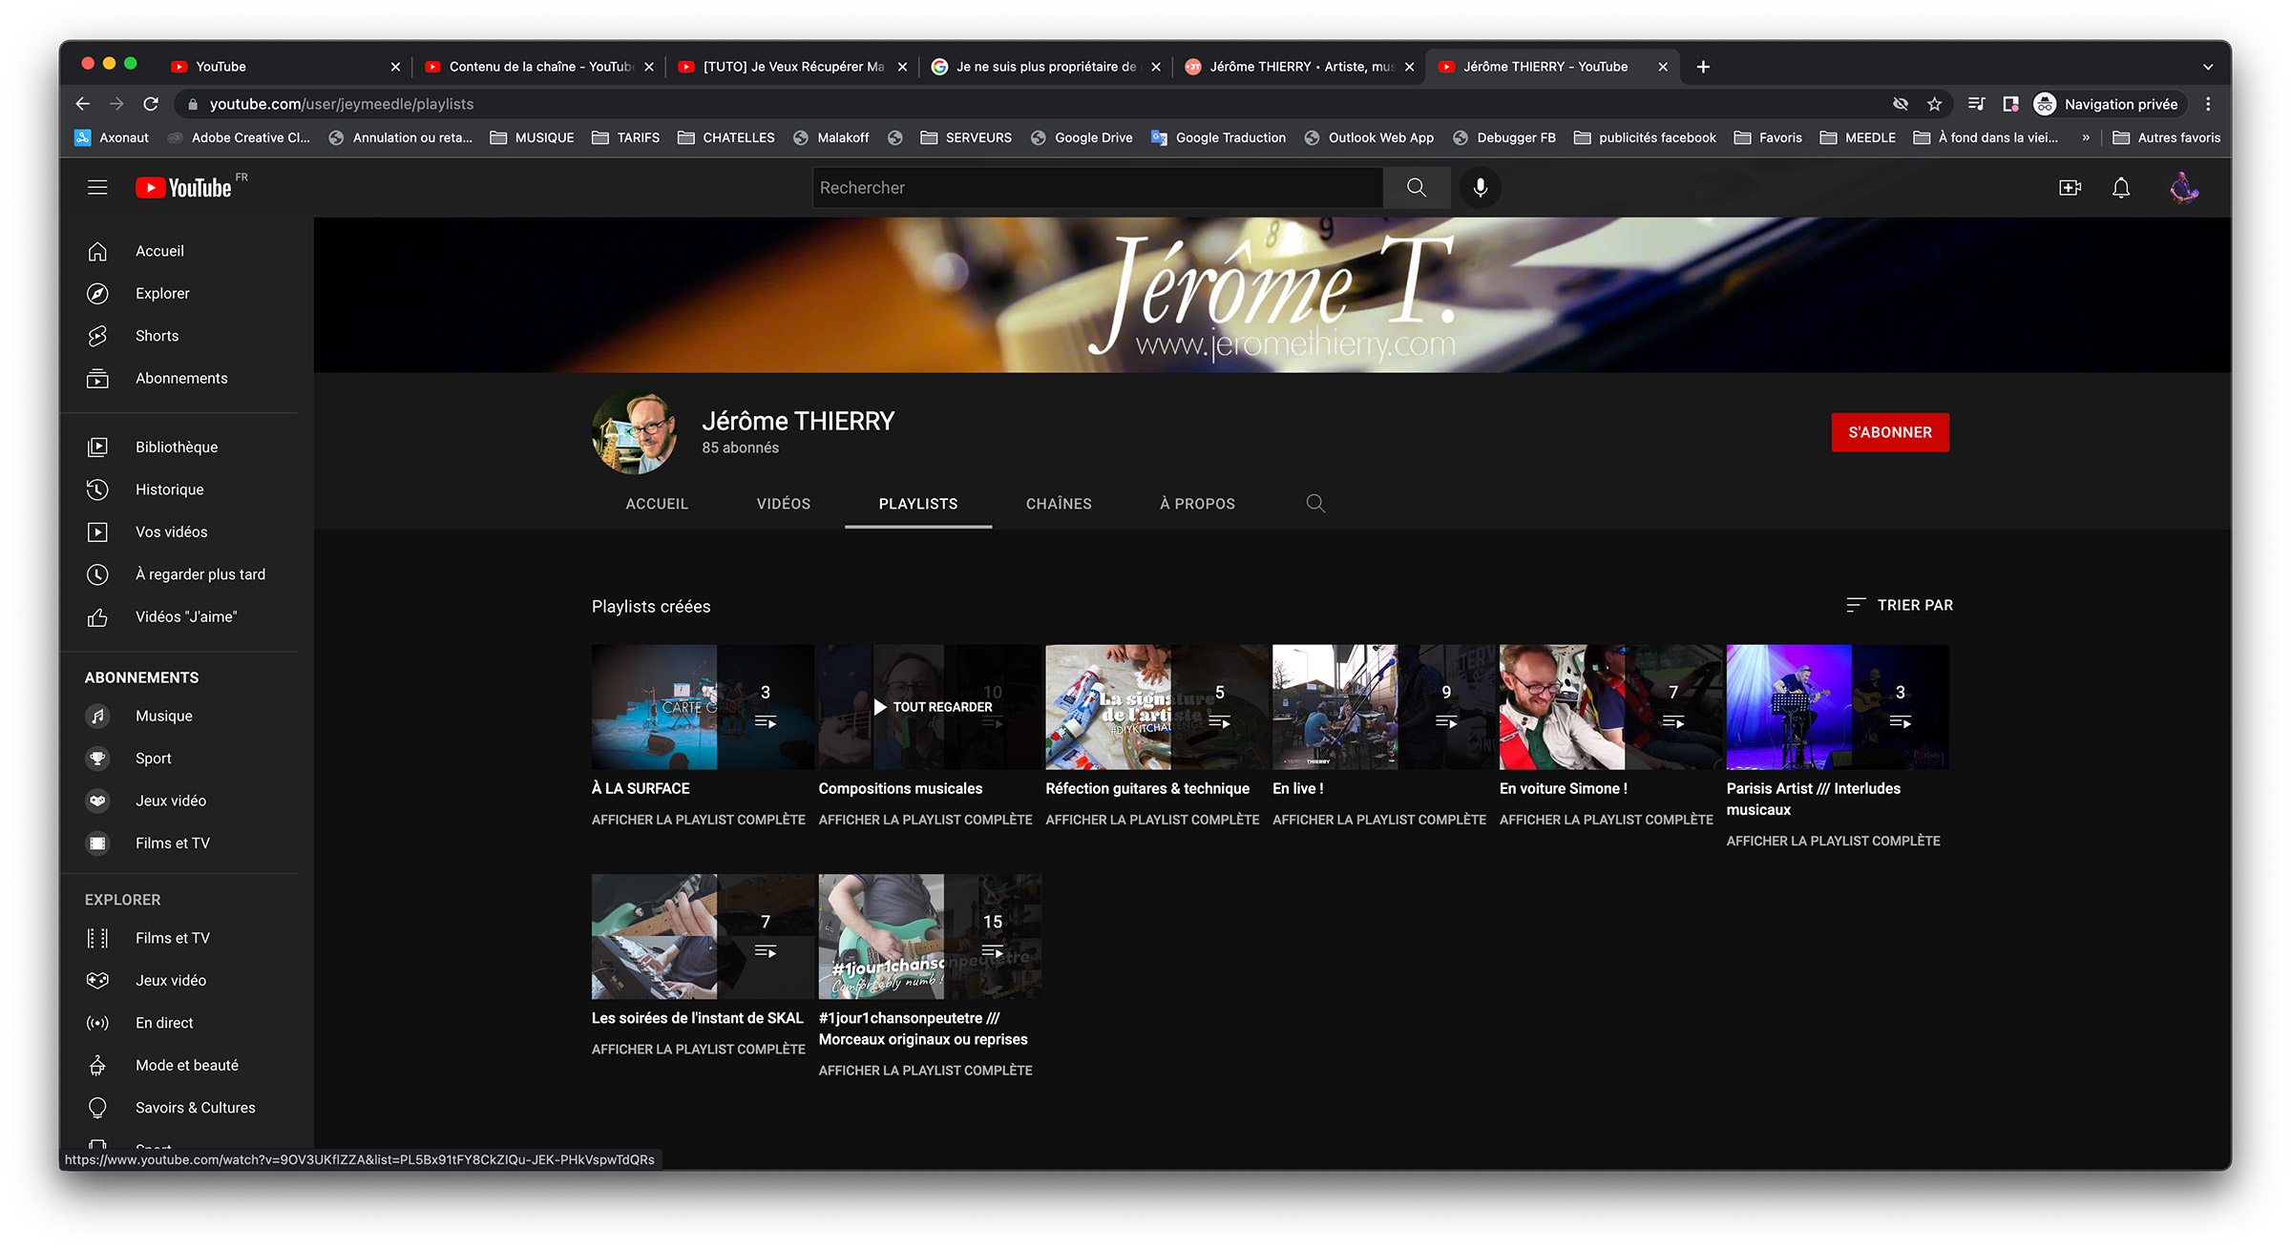Open the Chrome three-dot menu
The width and height of the screenshot is (2291, 1249).
[x=2208, y=104]
